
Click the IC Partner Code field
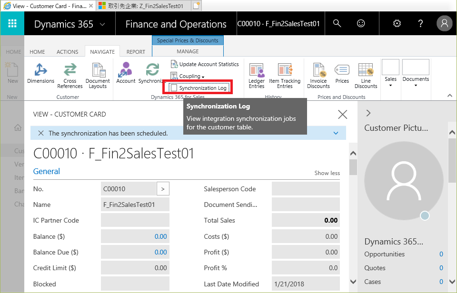(x=135, y=220)
